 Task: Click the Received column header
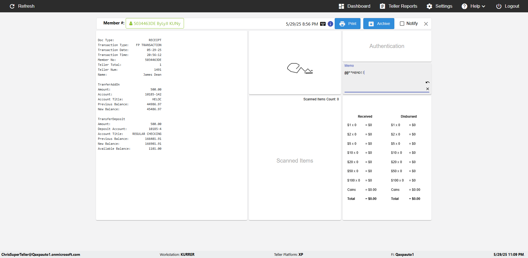point(365,117)
